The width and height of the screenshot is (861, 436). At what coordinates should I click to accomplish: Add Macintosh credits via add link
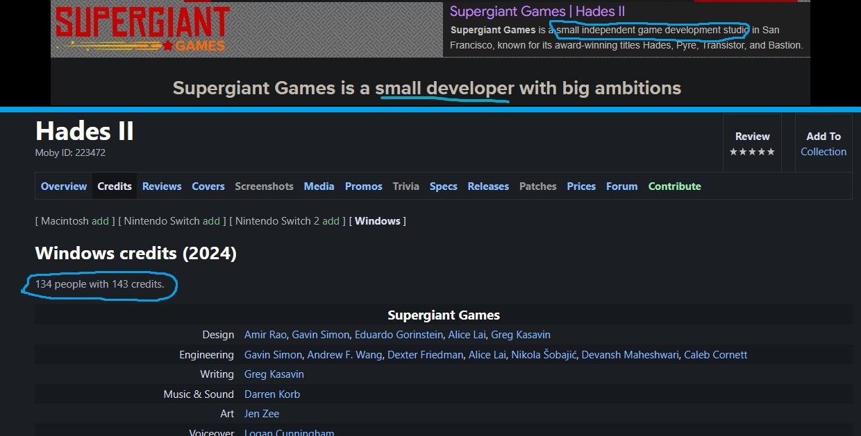click(x=101, y=221)
